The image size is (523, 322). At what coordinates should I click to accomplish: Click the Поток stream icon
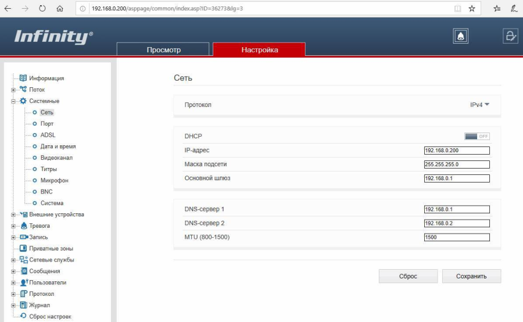[x=23, y=89]
